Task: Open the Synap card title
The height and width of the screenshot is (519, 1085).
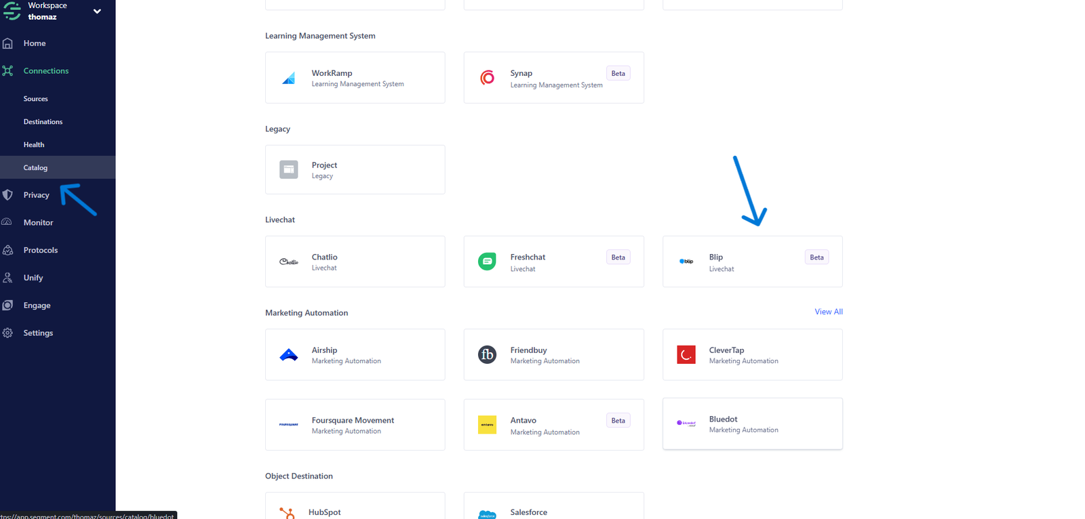Action: click(521, 73)
